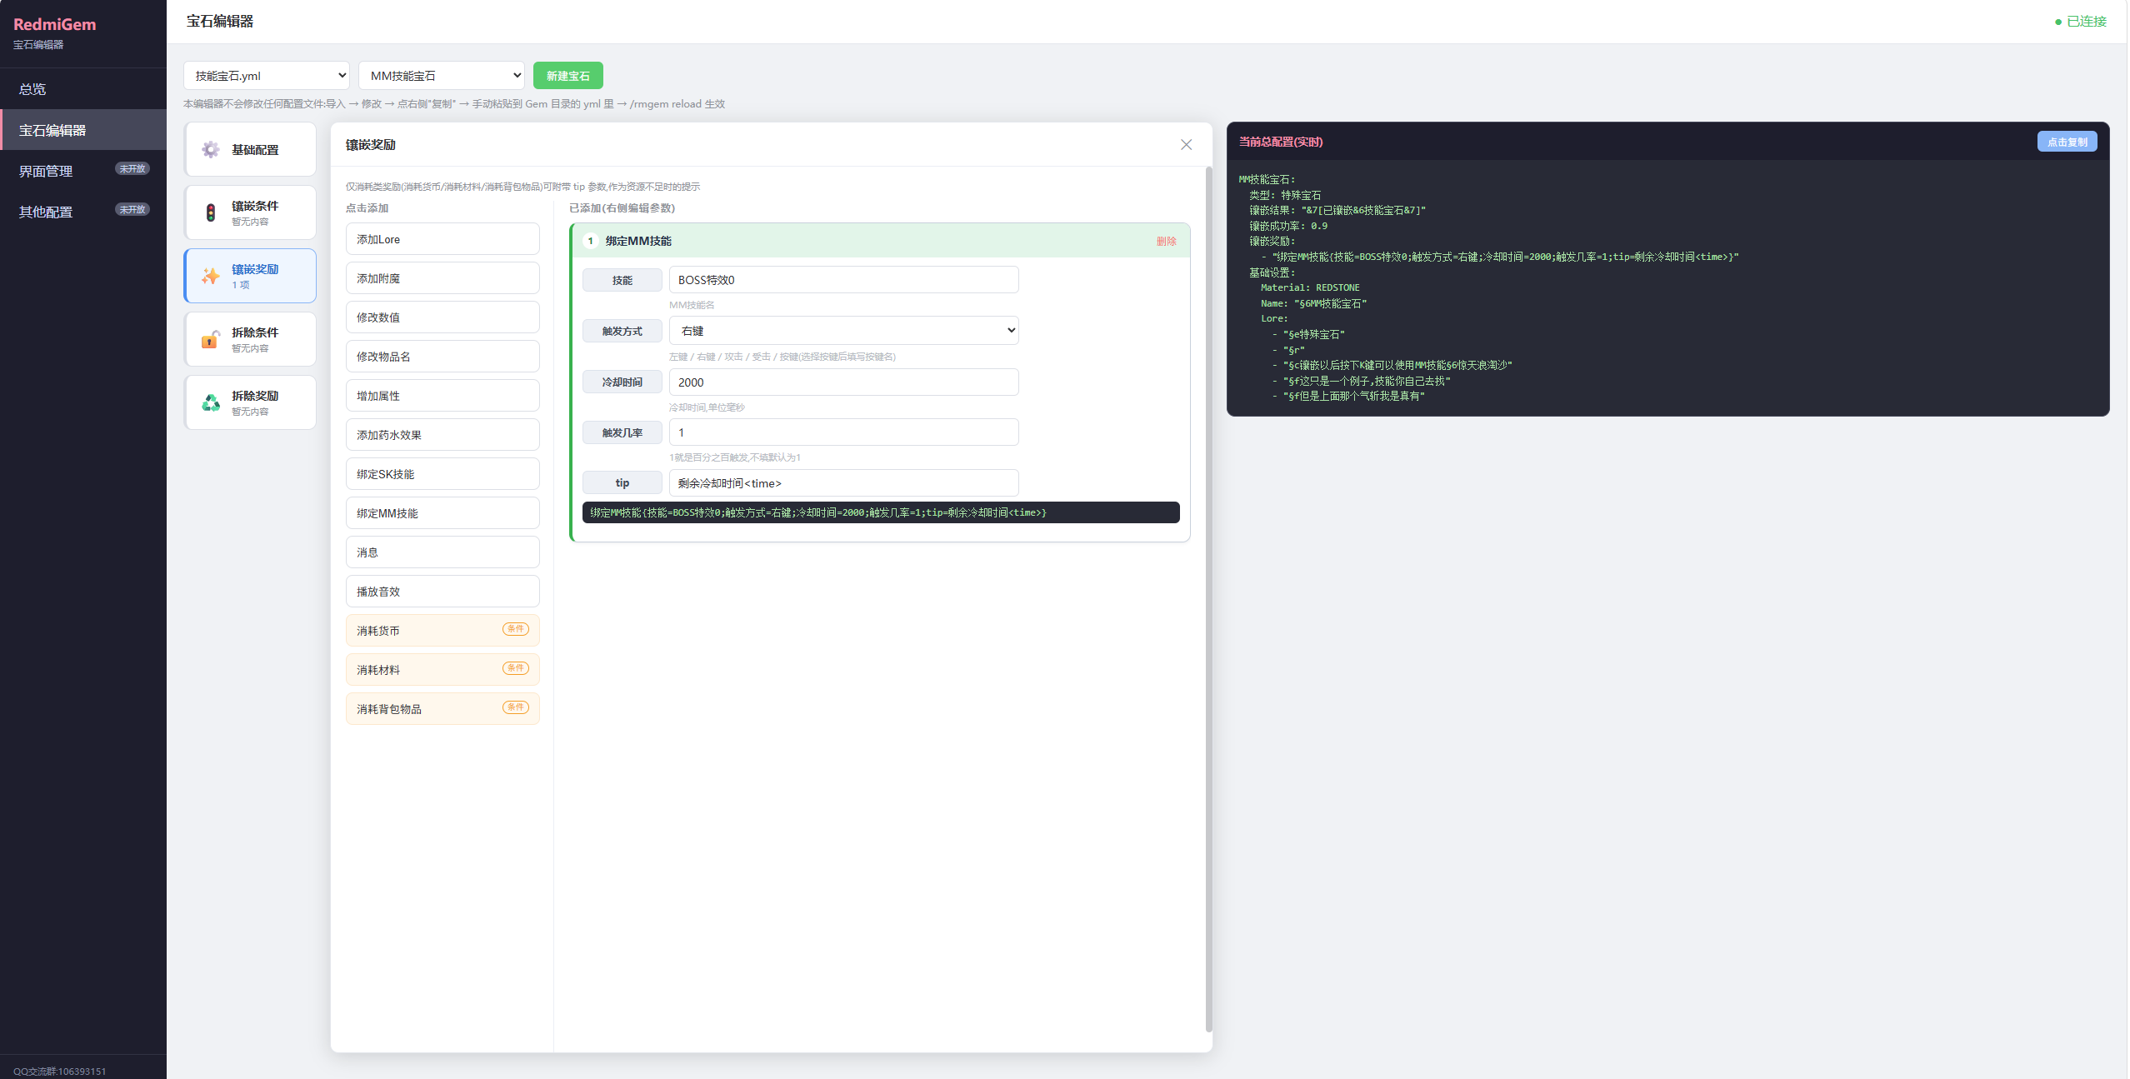Click the 冷却时间 input showing 2000

point(843,382)
